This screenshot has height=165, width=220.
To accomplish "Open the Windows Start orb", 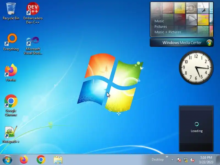I will pyautogui.click(x=7, y=160).
